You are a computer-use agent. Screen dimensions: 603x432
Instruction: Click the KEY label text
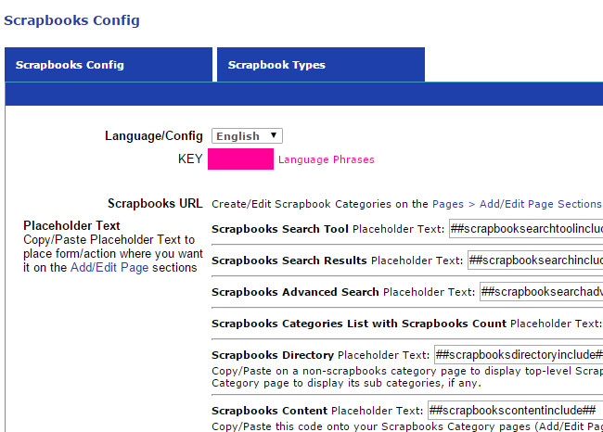click(x=189, y=159)
